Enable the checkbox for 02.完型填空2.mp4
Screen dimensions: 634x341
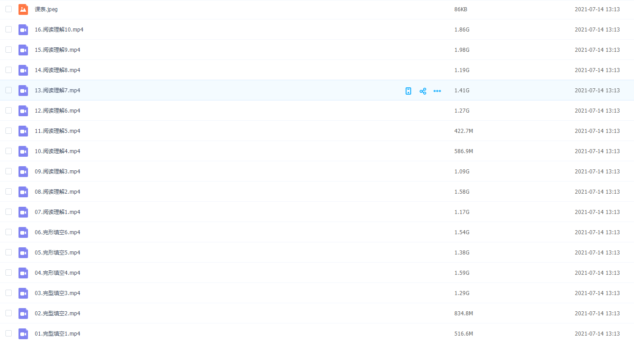pos(9,313)
